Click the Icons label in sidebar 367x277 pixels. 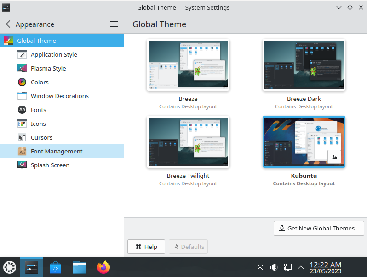coord(38,124)
